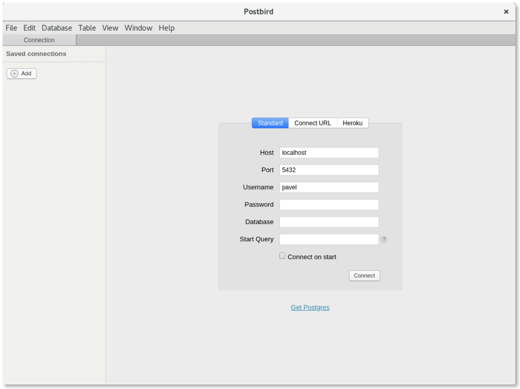Open the Help menu
Viewport: 520px width, 389px height.
click(x=167, y=28)
